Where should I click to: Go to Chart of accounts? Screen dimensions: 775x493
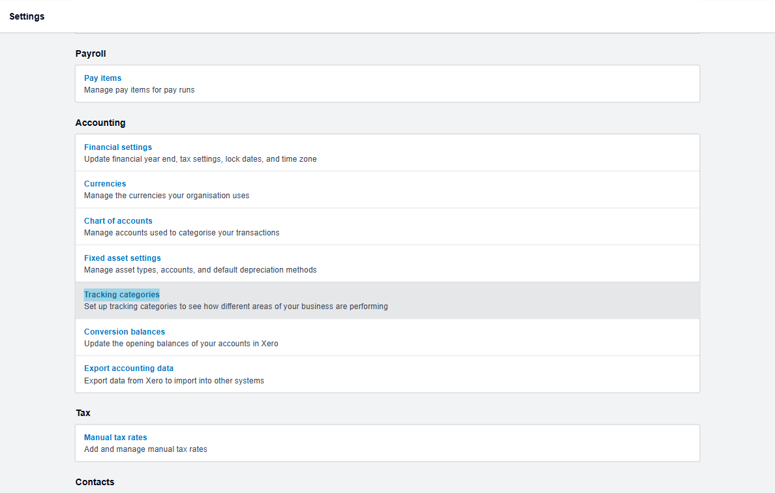pyautogui.click(x=118, y=221)
